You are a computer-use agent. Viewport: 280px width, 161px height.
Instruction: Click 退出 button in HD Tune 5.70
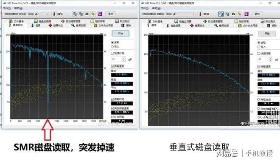tap(111, 14)
